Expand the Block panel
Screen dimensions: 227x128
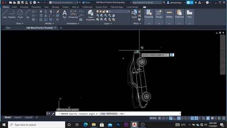tap(137, 23)
